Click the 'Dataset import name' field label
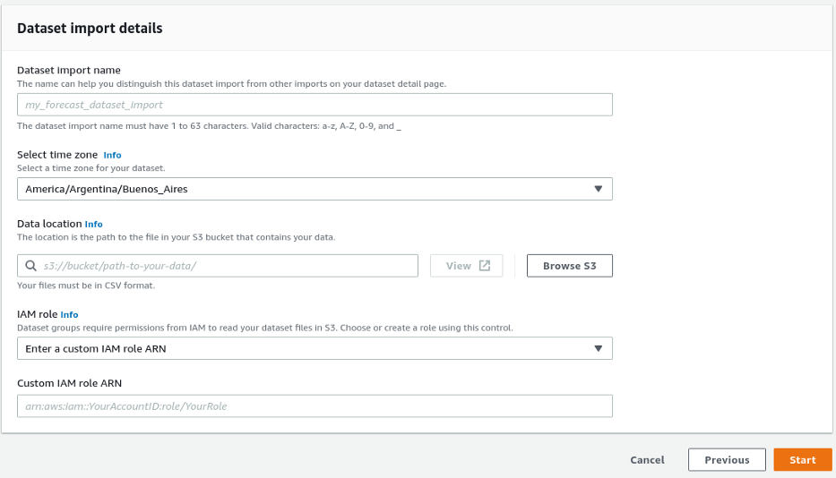This screenshot has width=836, height=478. click(x=69, y=70)
